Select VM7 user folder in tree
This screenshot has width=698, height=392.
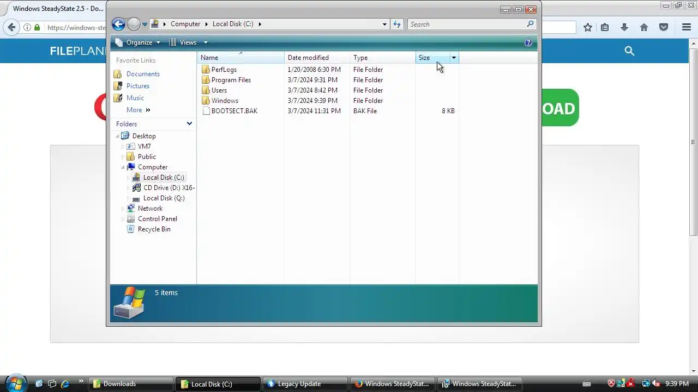(144, 146)
